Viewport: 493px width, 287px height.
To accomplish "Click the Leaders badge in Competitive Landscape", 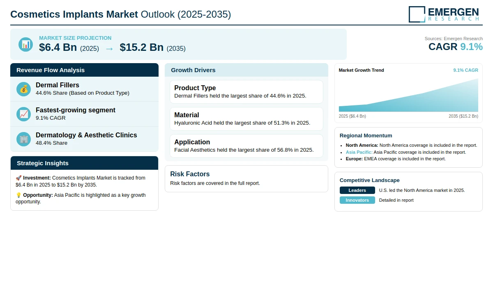I will point(357,190).
